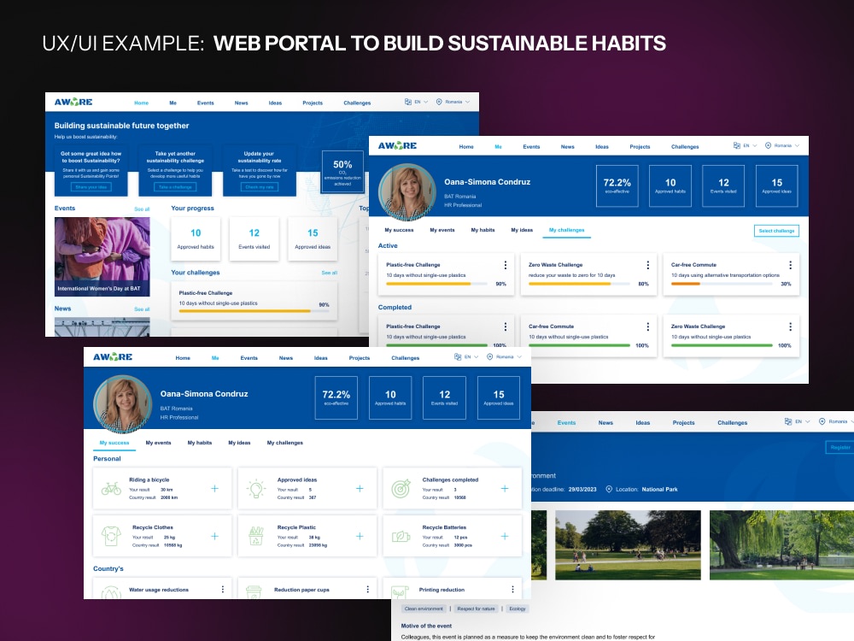
Task: Open options menu of completed Car-free Commute card
Action: tap(647, 326)
